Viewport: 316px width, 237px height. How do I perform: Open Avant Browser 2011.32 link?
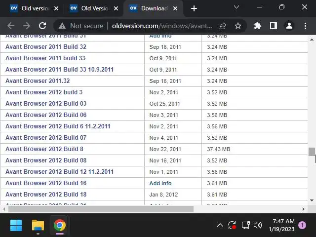38,81
